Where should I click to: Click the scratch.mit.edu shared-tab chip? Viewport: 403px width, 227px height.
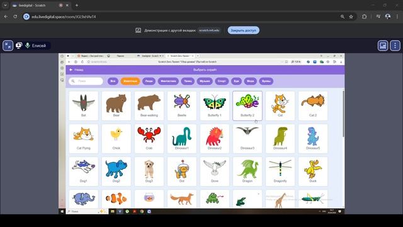[209, 30]
